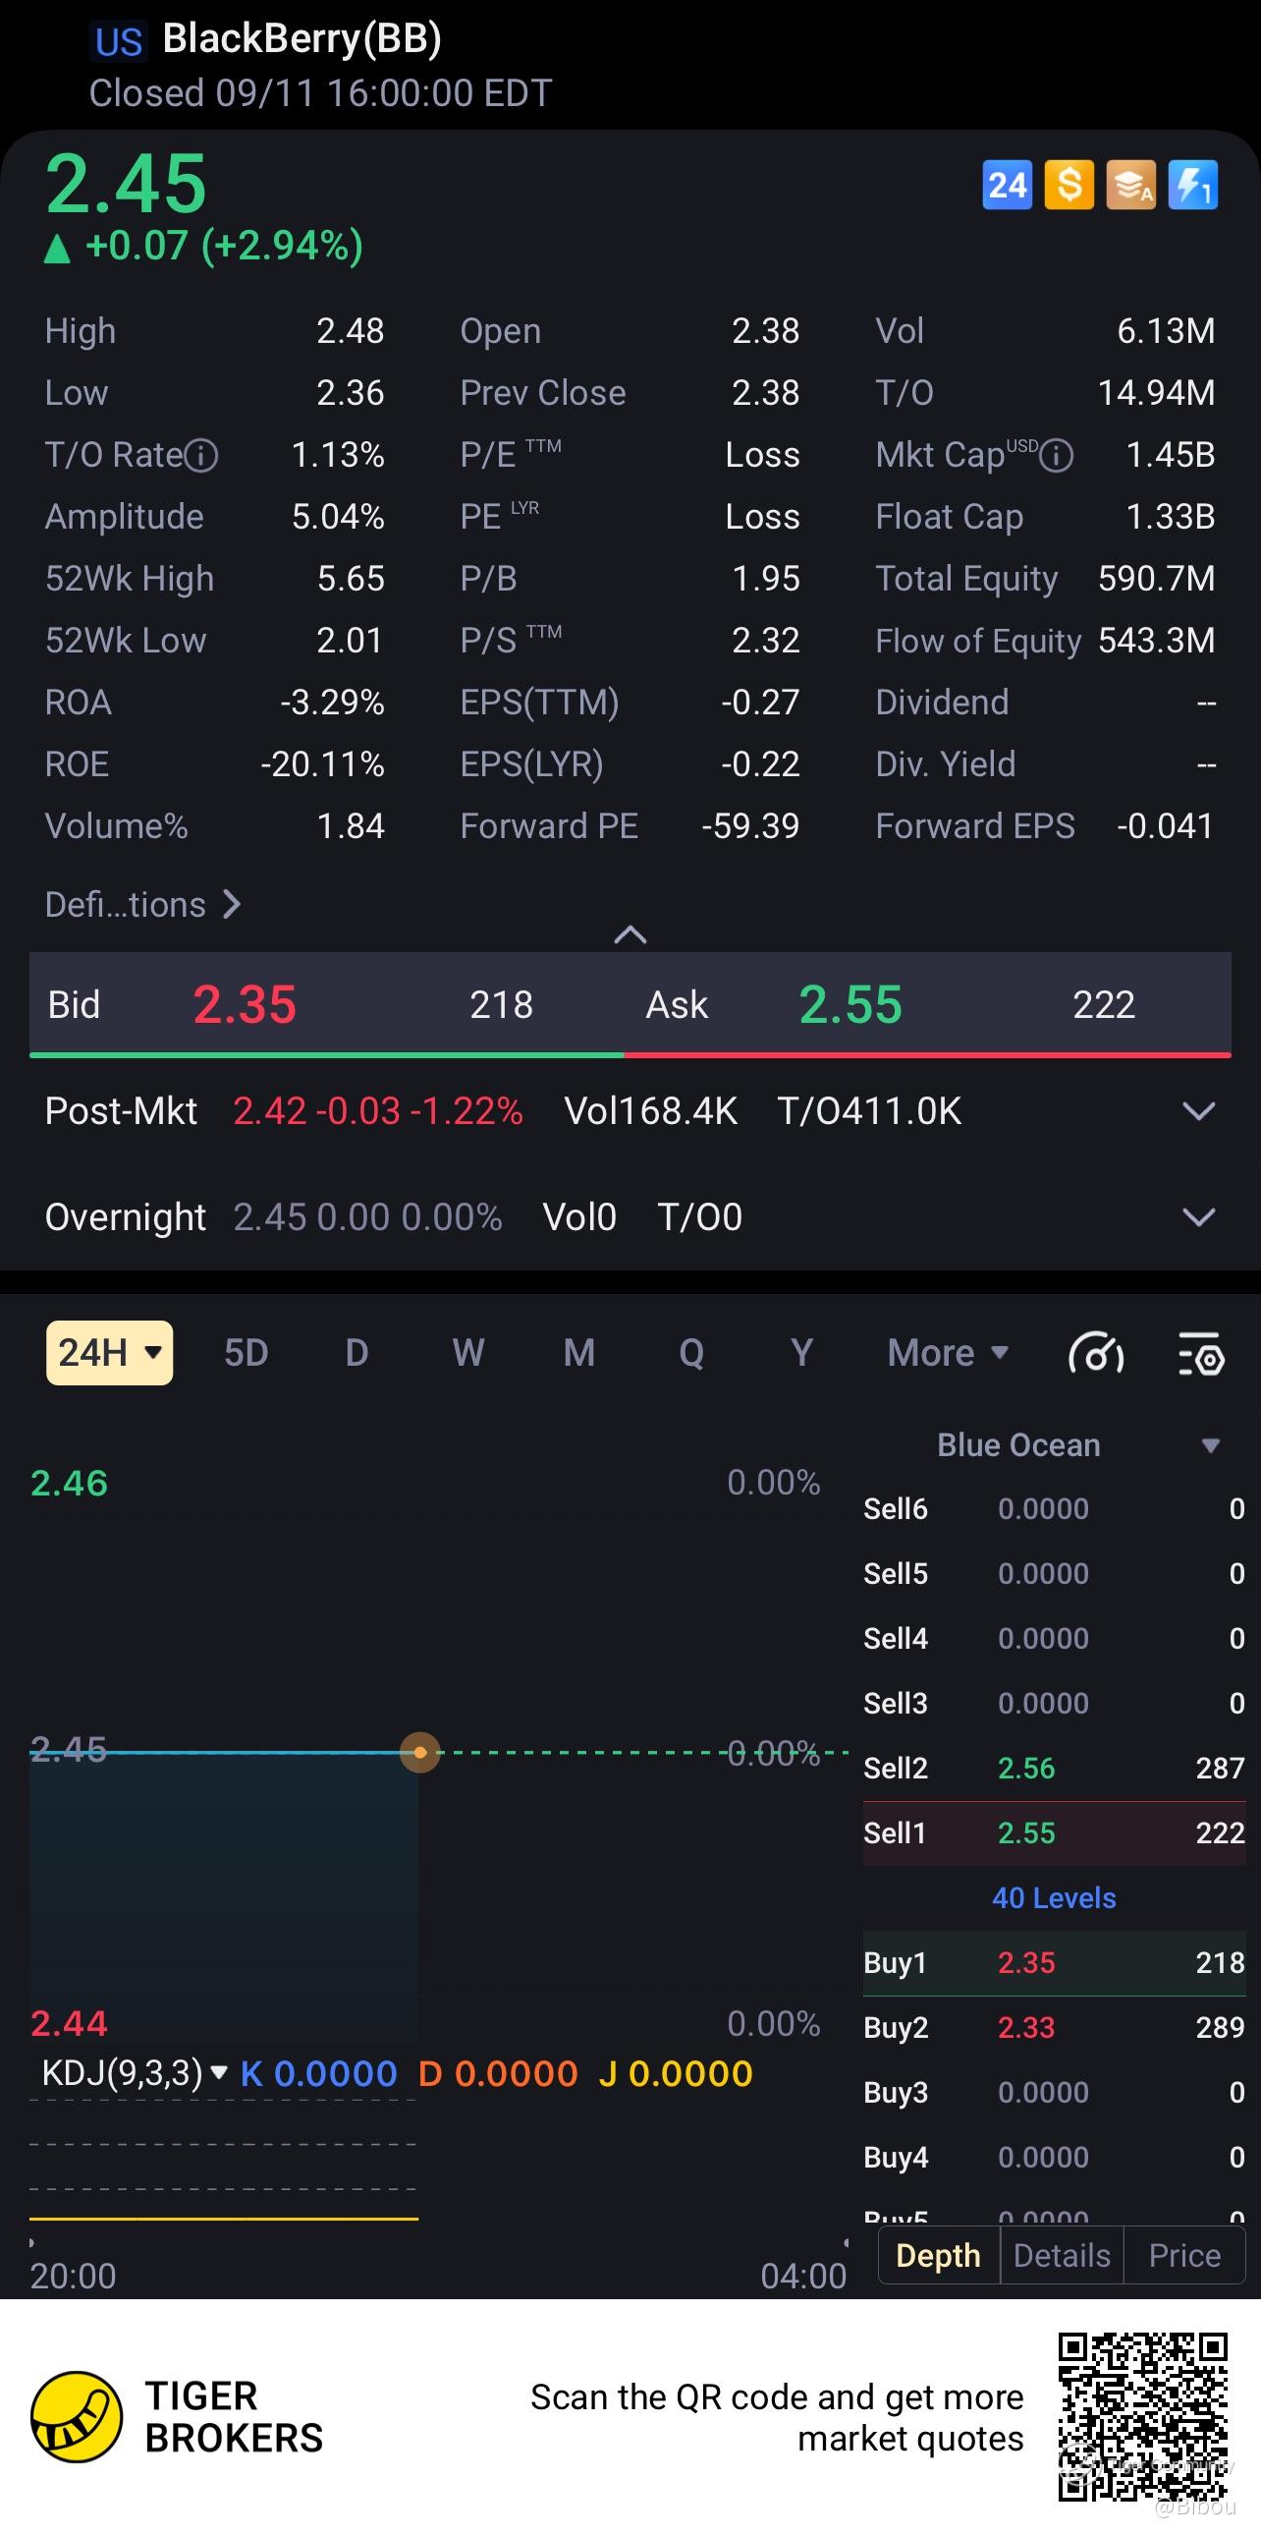
Task: Open chart settings list icon
Action: point(1200,1354)
